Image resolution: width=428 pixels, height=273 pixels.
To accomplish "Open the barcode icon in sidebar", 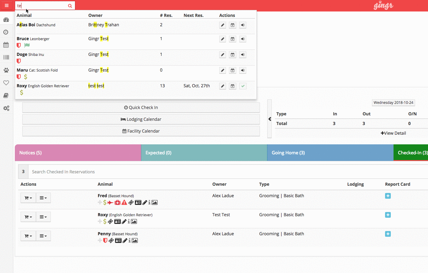I will [6, 57].
